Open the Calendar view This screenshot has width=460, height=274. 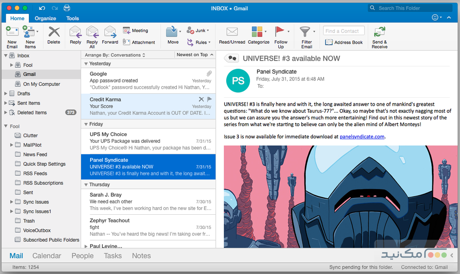click(47, 256)
